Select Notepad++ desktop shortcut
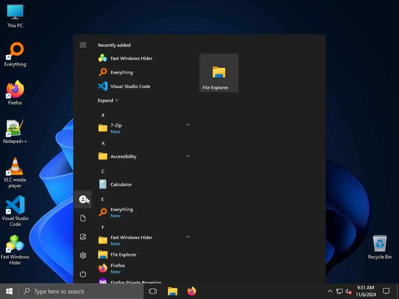Screen dimensions: 399x299 point(15,132)
